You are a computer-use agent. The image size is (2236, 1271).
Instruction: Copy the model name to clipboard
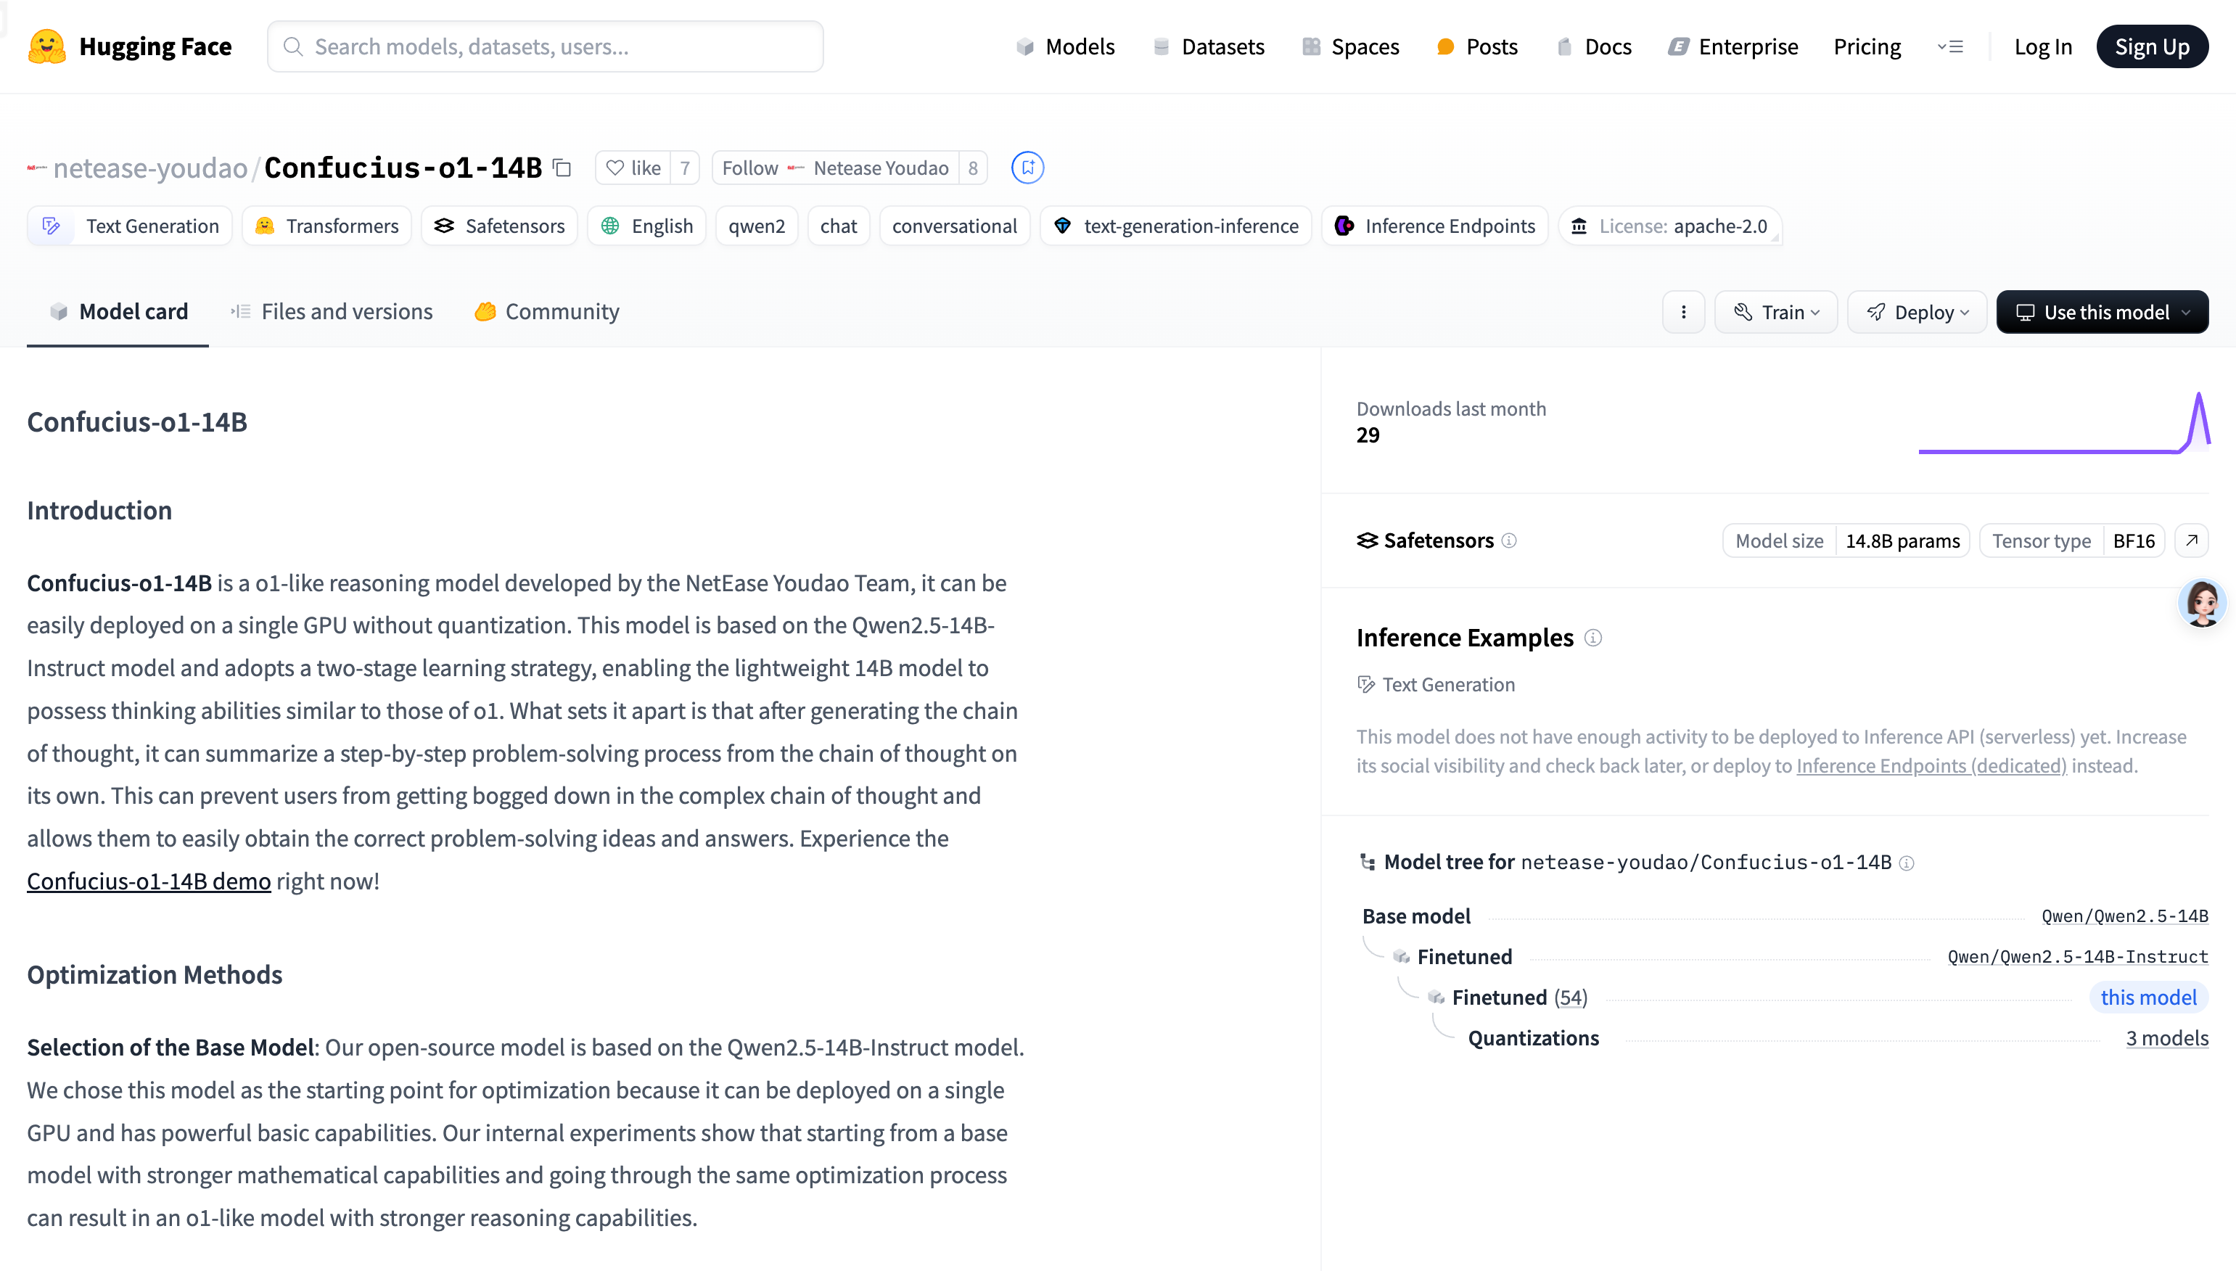point(562,168)
